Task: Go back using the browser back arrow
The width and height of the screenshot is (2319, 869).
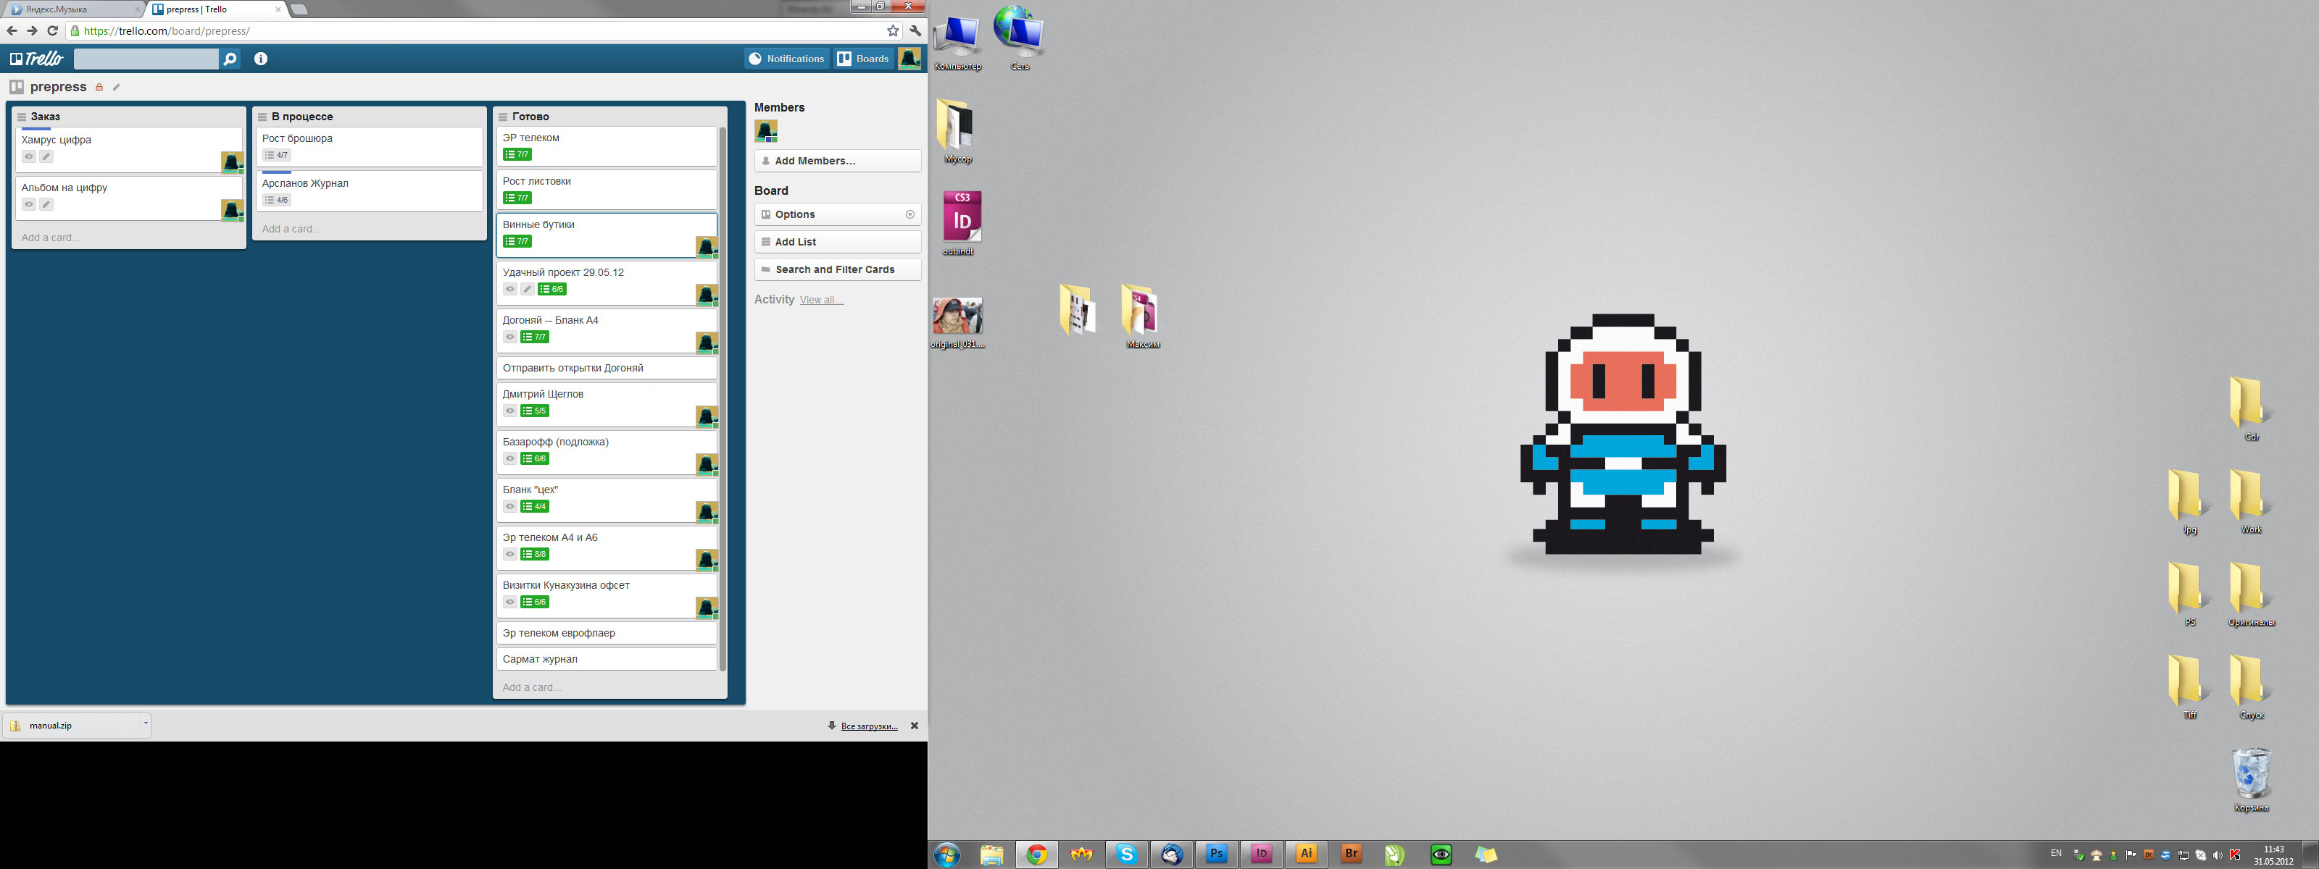Action: coord(12,30)
